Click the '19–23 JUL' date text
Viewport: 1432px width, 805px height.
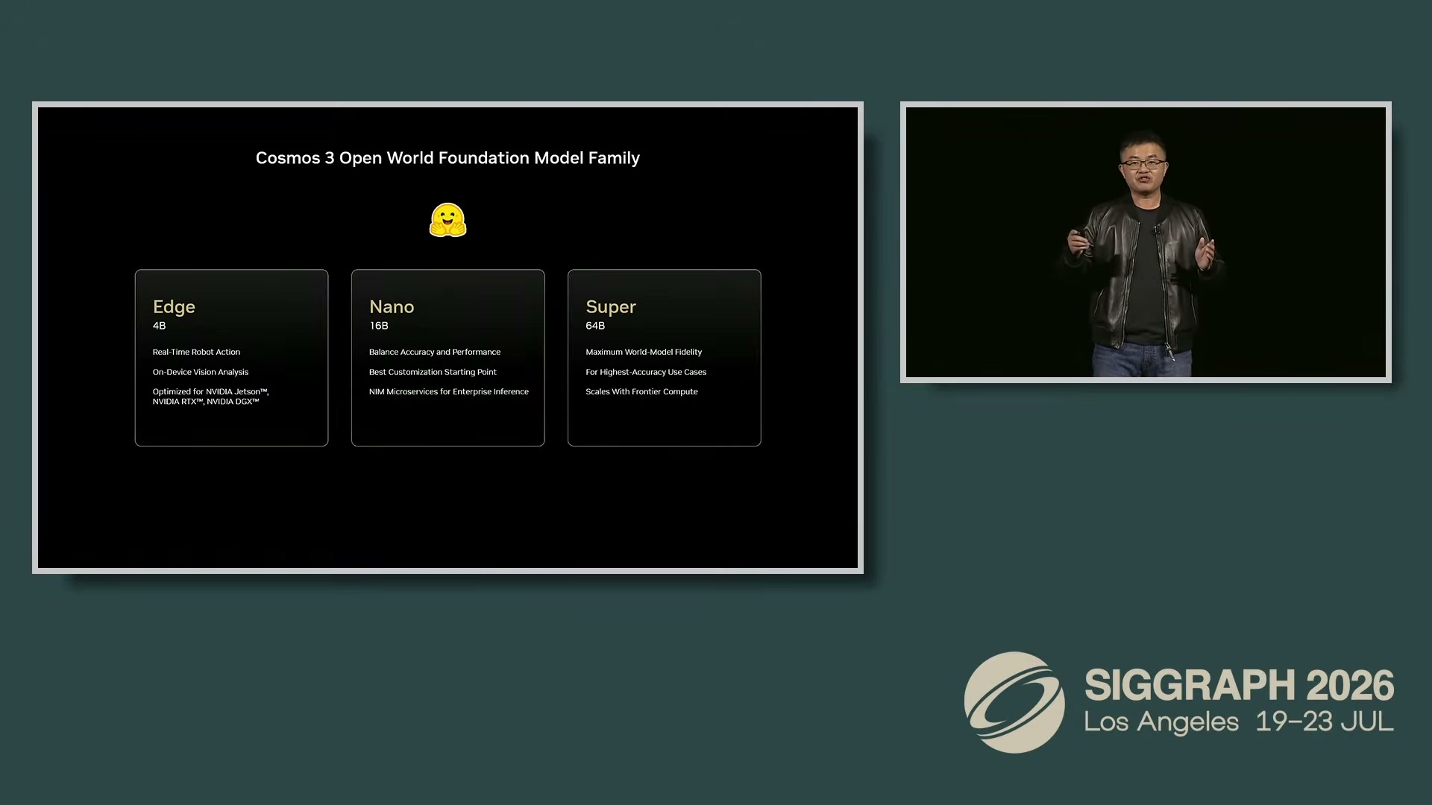tap(1325, 722)
